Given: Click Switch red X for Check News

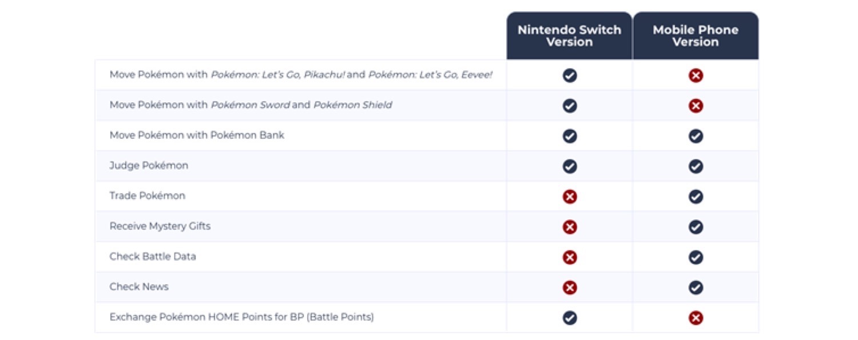Looking at the screenshot, I should pyautogui.click(x=569, y=287).
